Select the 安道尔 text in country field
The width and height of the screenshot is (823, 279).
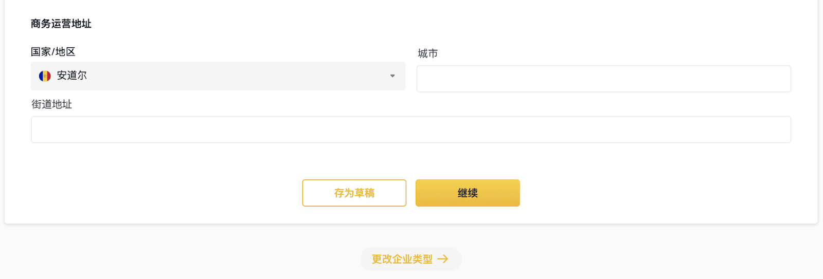(71, 76)
